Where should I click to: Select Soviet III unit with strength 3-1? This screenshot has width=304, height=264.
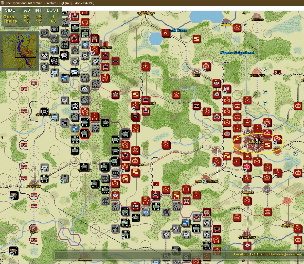click(x=105, y=78)
